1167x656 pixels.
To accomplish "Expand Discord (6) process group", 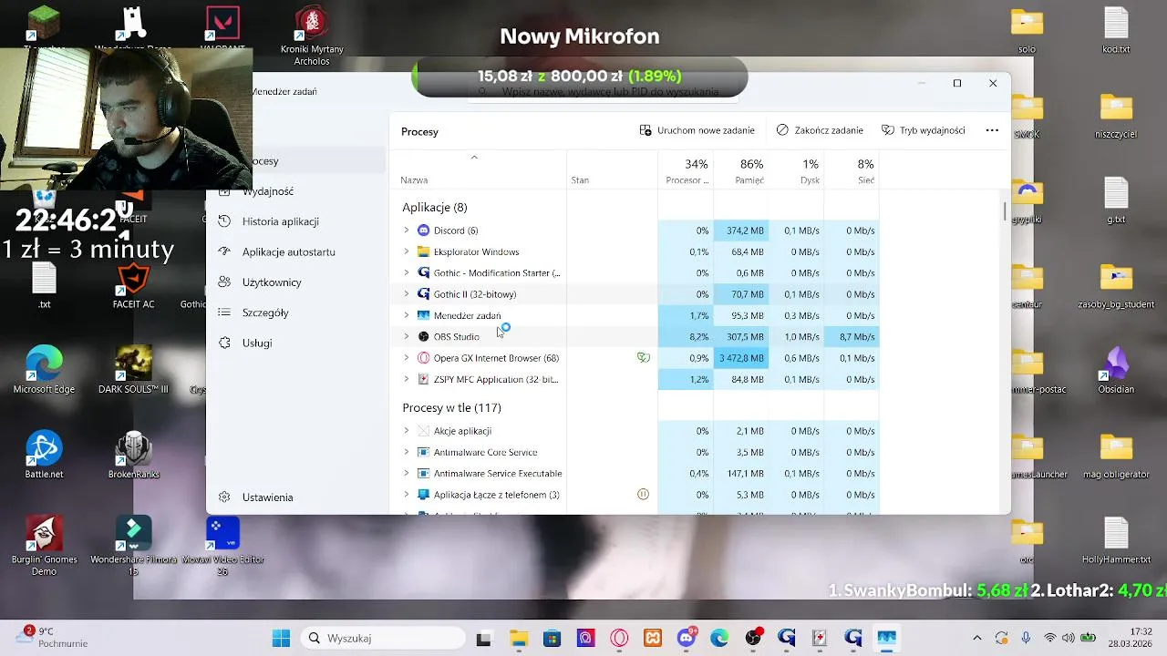I will (407, 231).
